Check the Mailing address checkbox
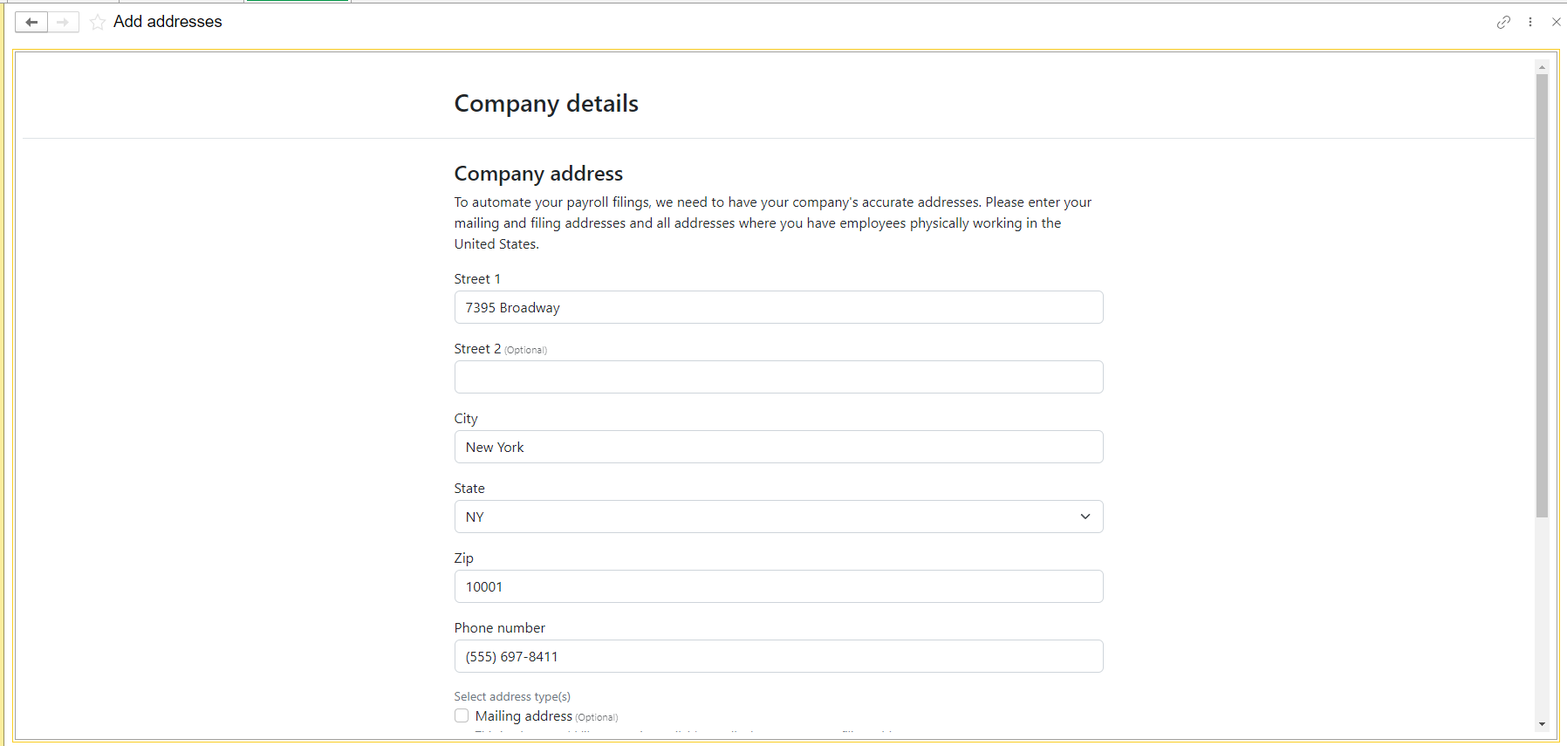 (462, 715)
